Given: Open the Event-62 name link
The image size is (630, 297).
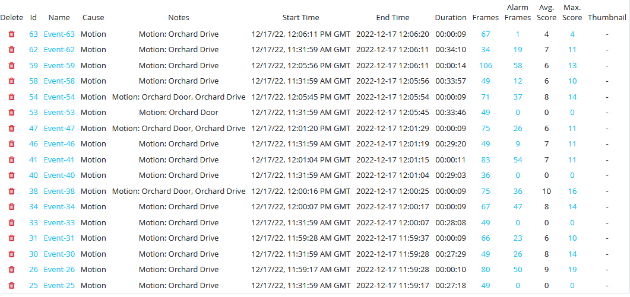Looking at the screenshot, I should pos(59,50).
